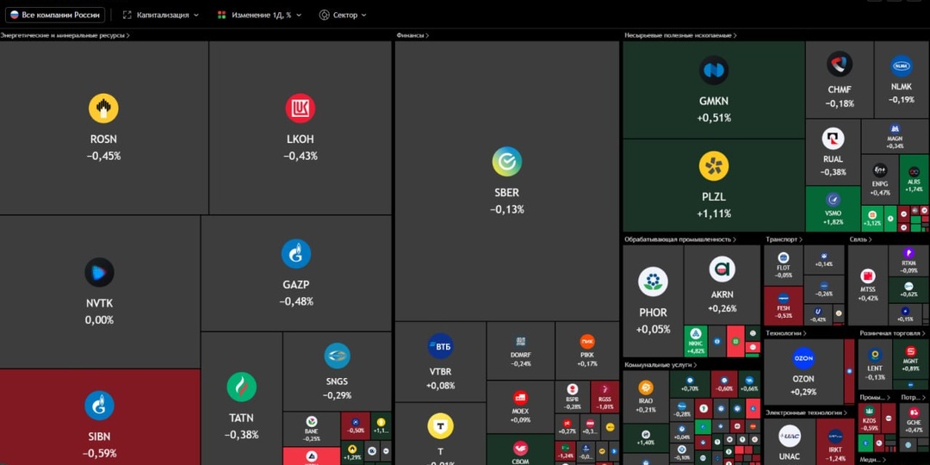Select the ENPG +0,47% tile

pos(880,179)
